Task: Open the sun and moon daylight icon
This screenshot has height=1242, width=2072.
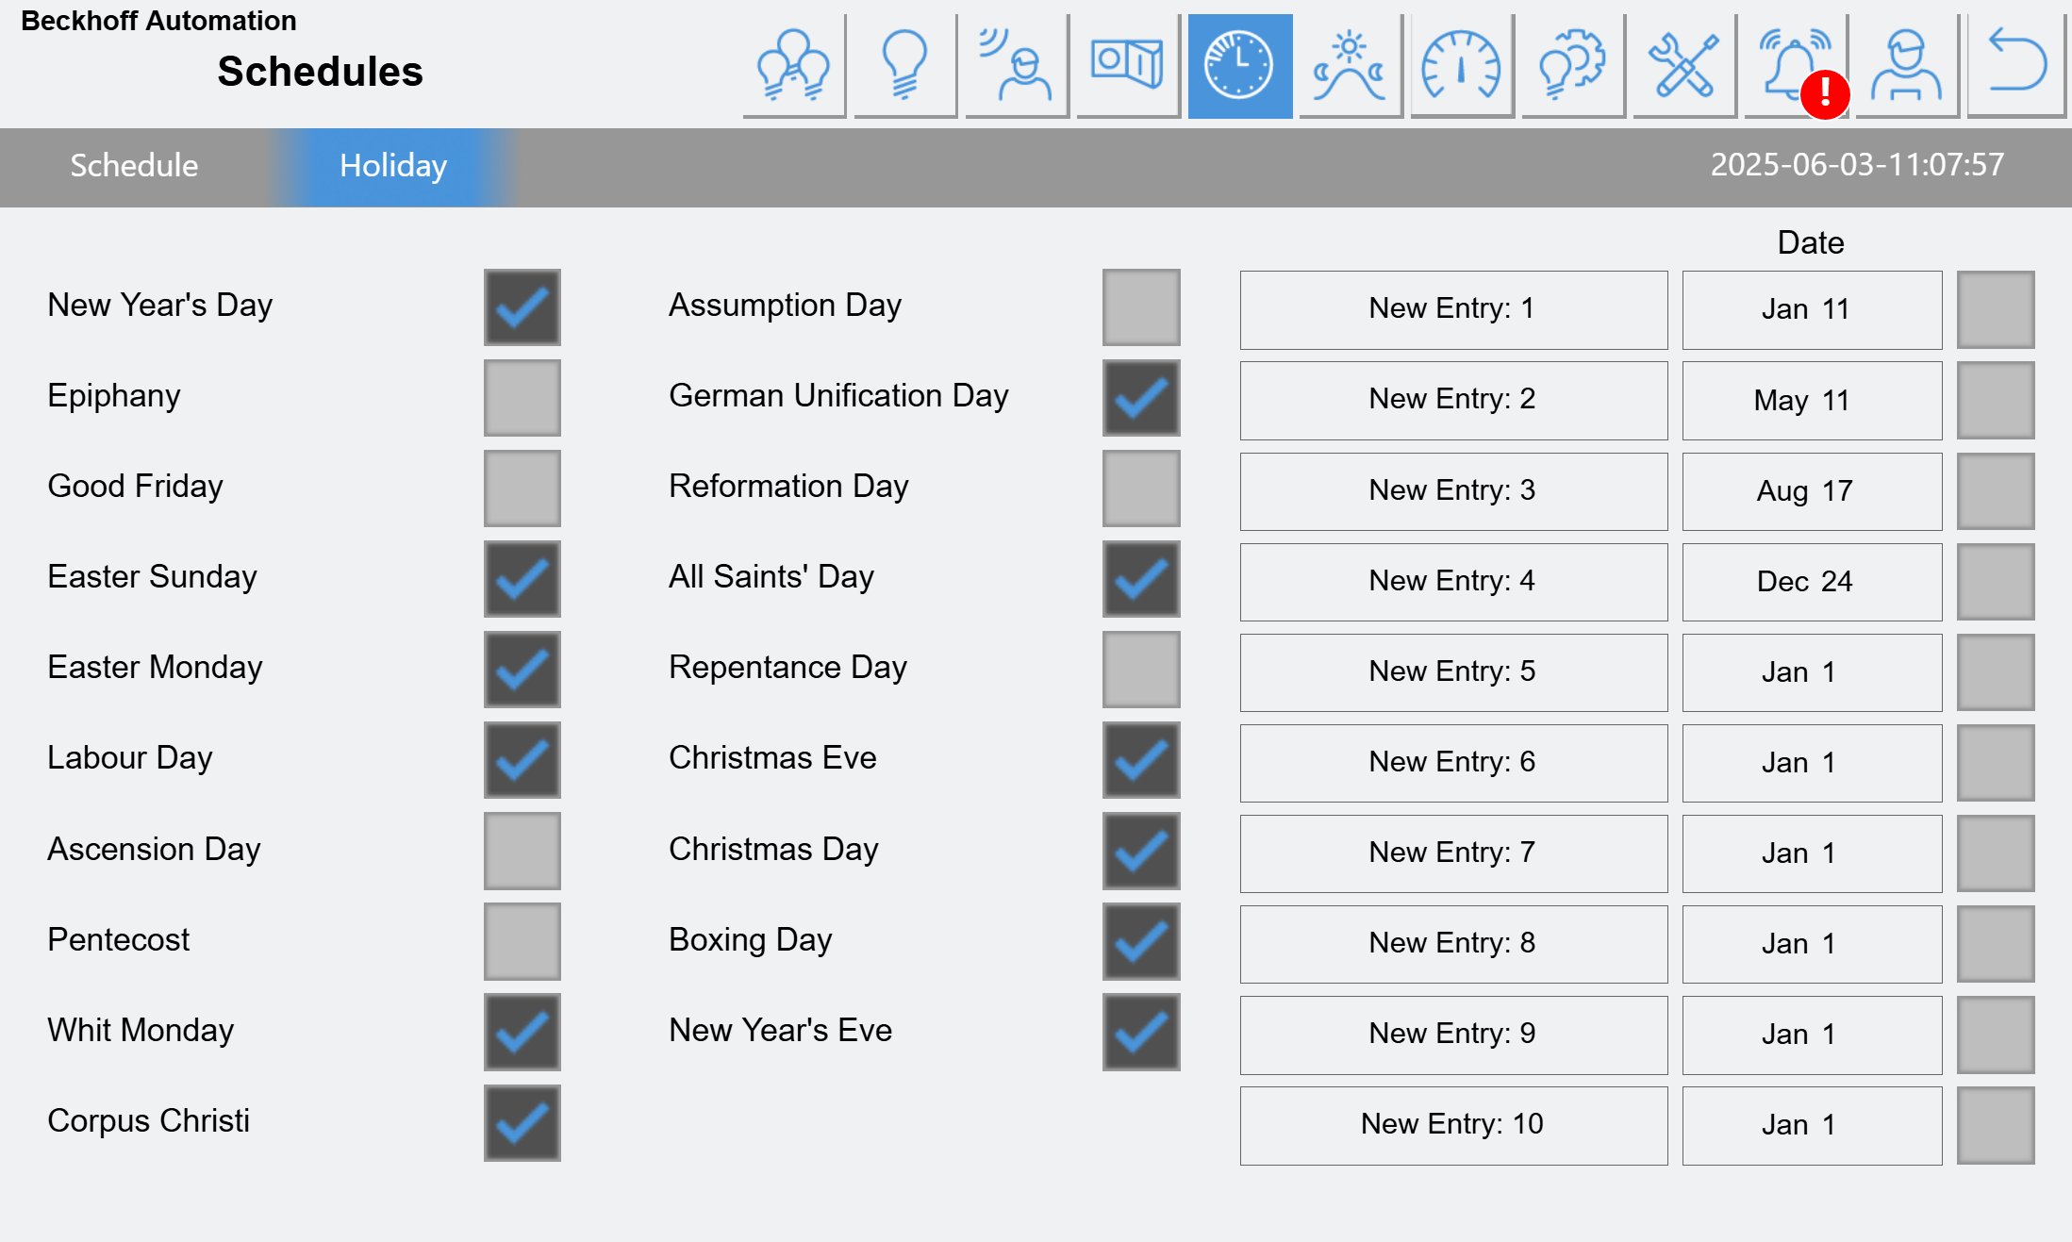Action: coord(1351,66)
